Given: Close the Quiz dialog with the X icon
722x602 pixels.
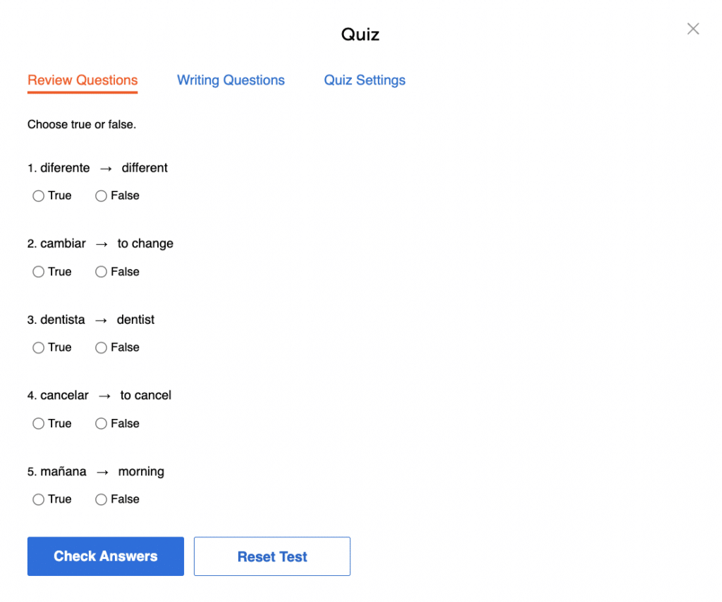Looking at the screenshot, I should click(693, 29).
